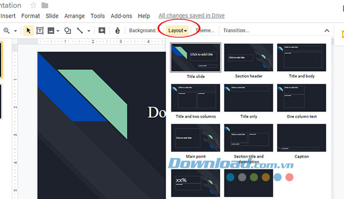Image resolution: width=344 pixels, height=199 pixels.
Task: Open the Arrange menu
Action: coord(74,16)
